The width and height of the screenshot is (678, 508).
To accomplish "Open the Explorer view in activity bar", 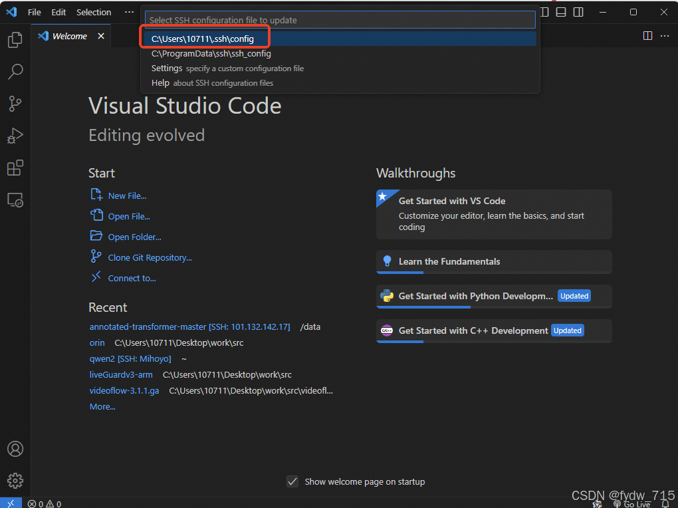I will coord(15,40).
